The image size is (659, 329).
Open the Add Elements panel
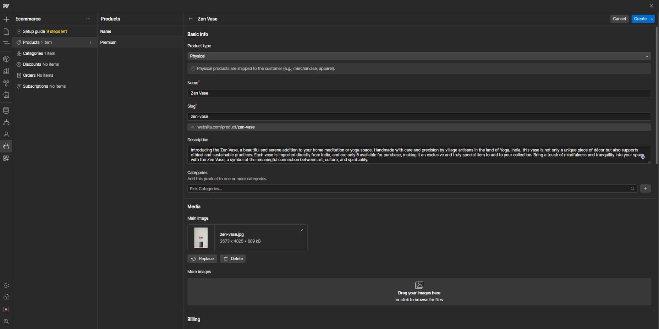pyautogui.click(x=6, y=19)
